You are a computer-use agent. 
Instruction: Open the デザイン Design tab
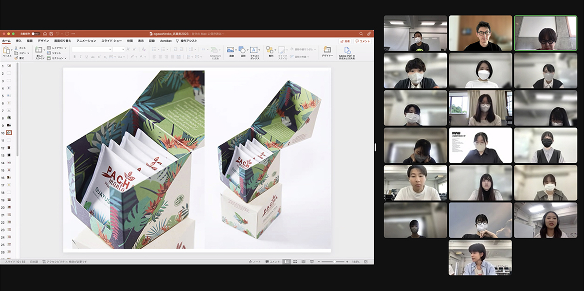pyautogui.click(x=43, y=41)
